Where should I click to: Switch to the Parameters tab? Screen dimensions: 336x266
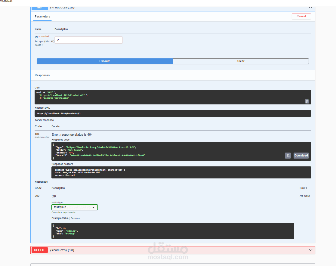click(42, 17)
